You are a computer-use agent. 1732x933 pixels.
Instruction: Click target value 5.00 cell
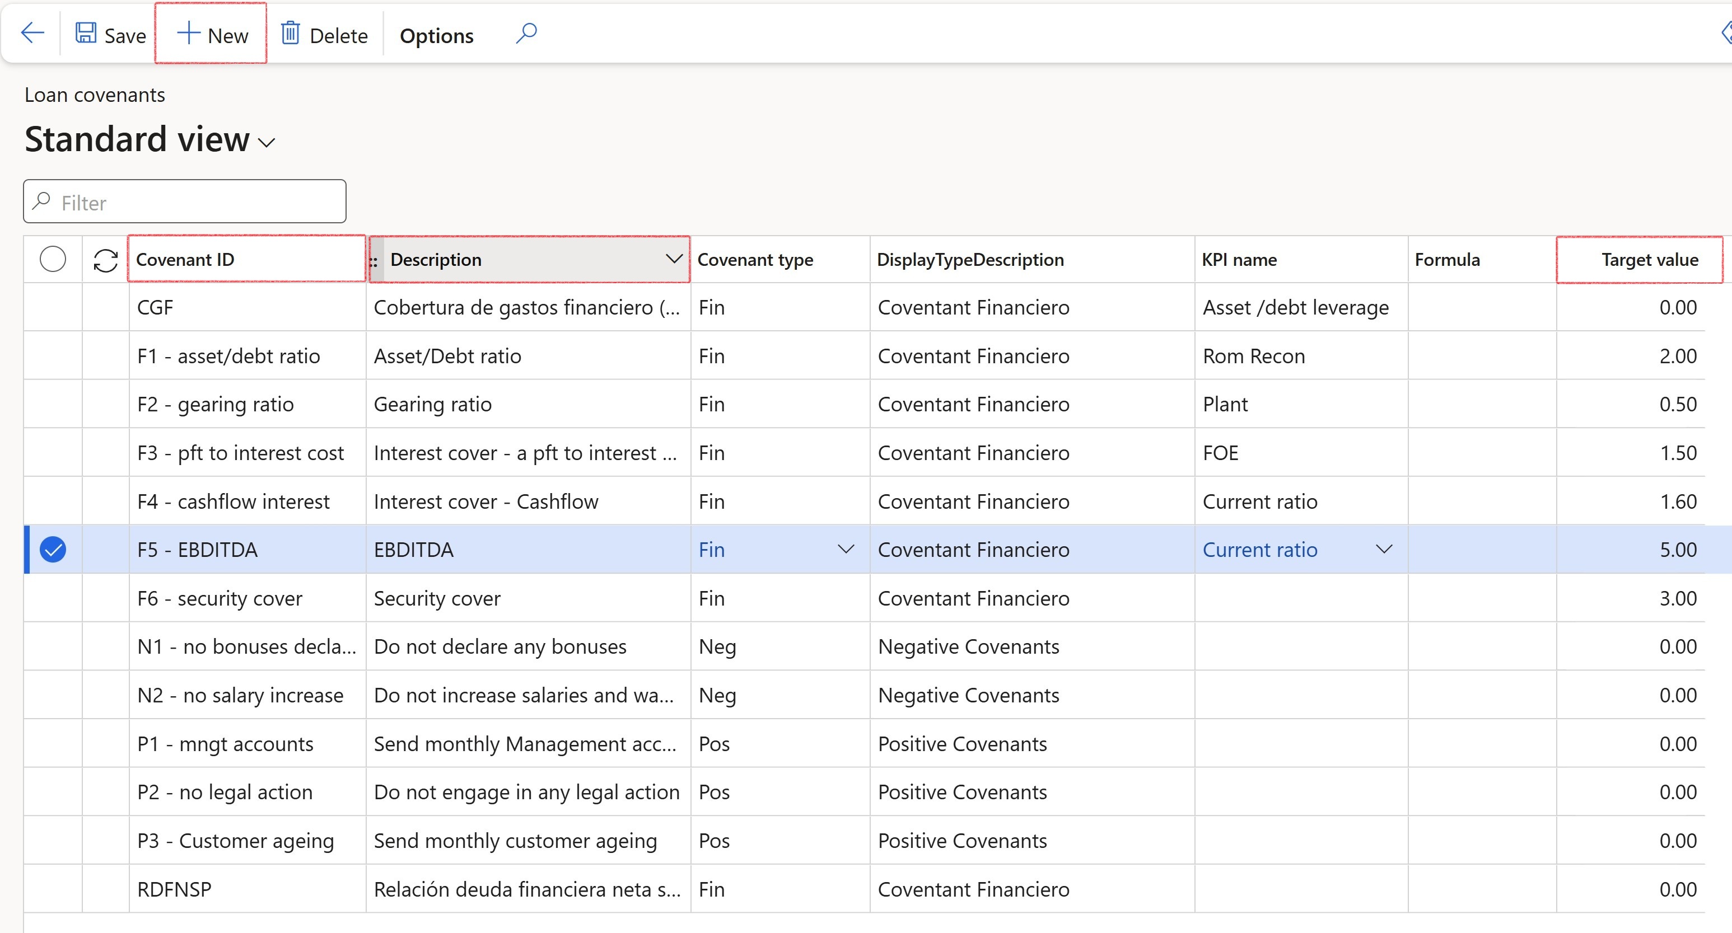pos(1631,550)
